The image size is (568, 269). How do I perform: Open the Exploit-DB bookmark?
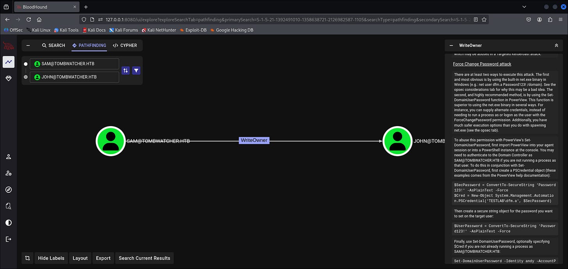193,30
